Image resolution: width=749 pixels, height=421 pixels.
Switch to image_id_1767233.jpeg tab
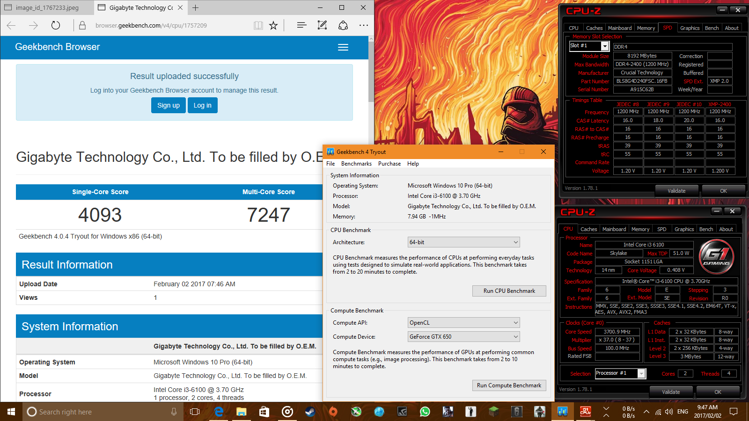(x=47, y=7)
